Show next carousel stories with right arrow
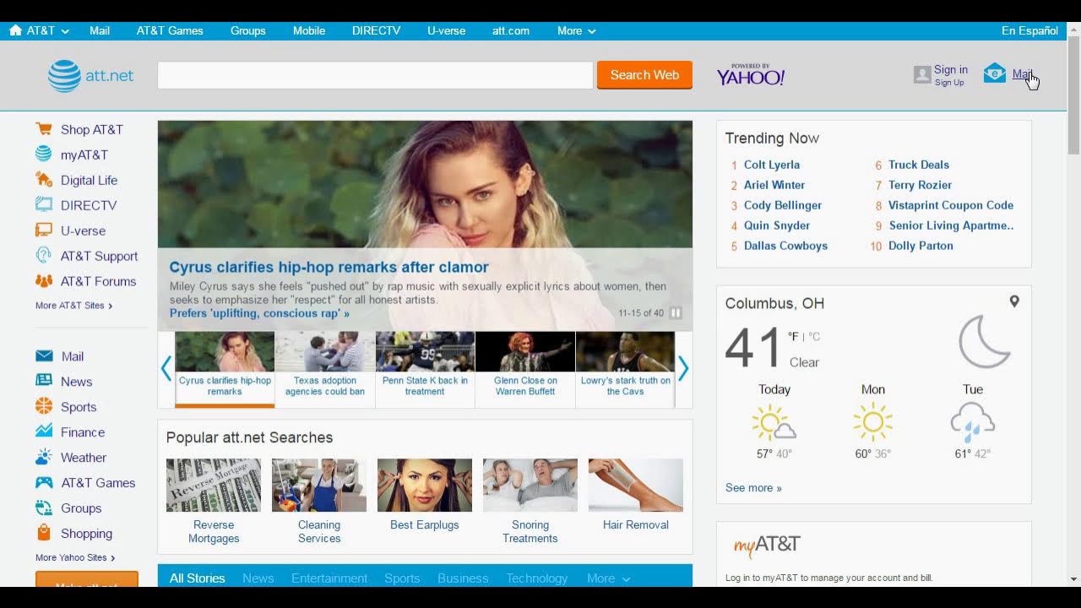1081x608 pixels. [x=683, y=368]
